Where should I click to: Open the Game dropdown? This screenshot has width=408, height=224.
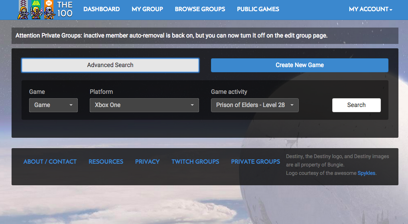[53, 105]
